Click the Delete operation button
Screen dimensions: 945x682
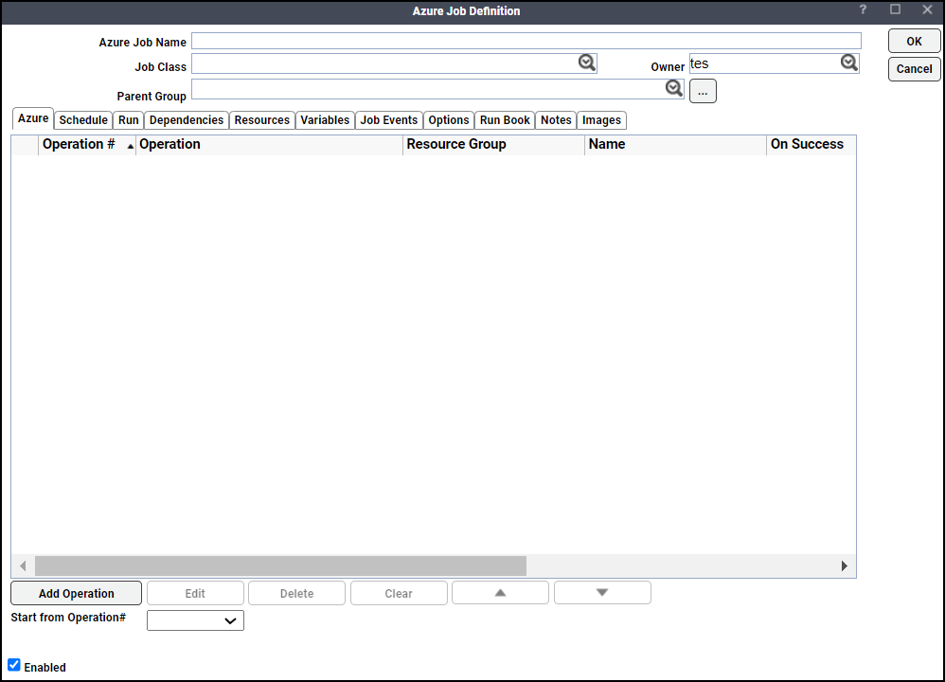click(296, 593)
